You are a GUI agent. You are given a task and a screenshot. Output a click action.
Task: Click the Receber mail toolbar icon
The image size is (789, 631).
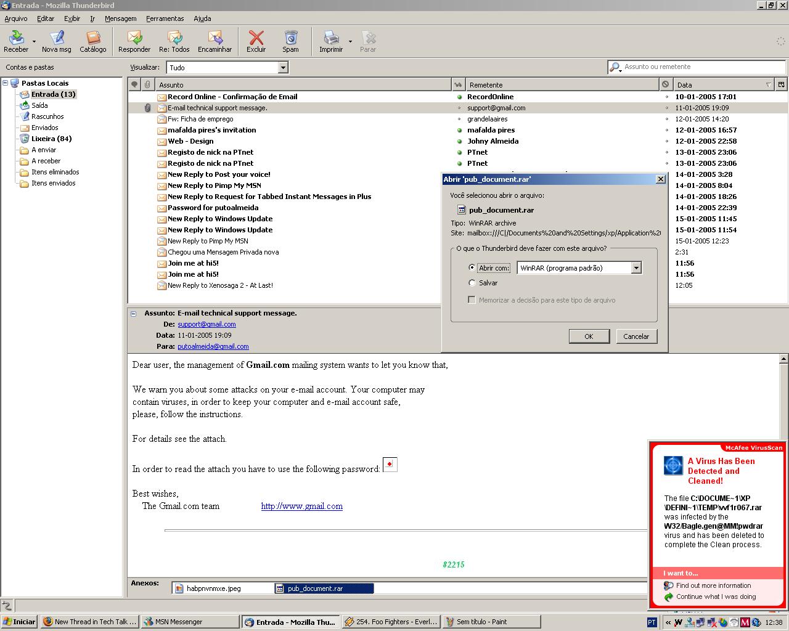point(16,41)
